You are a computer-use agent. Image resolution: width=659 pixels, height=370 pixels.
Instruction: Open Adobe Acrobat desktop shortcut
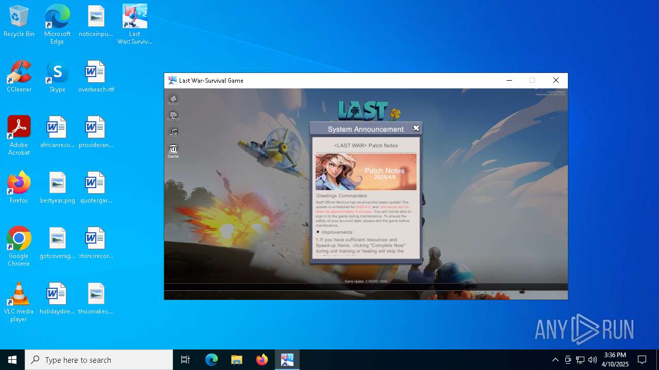pos(19,136)
